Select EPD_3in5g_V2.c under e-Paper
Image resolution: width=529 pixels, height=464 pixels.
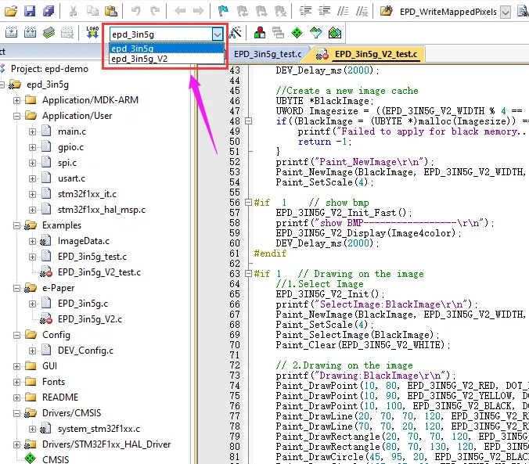[x=90, y=319]
